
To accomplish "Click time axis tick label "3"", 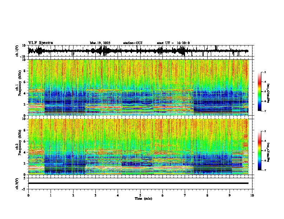I will pos(95,195).
